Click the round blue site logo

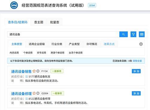click(x=14, y=5)
